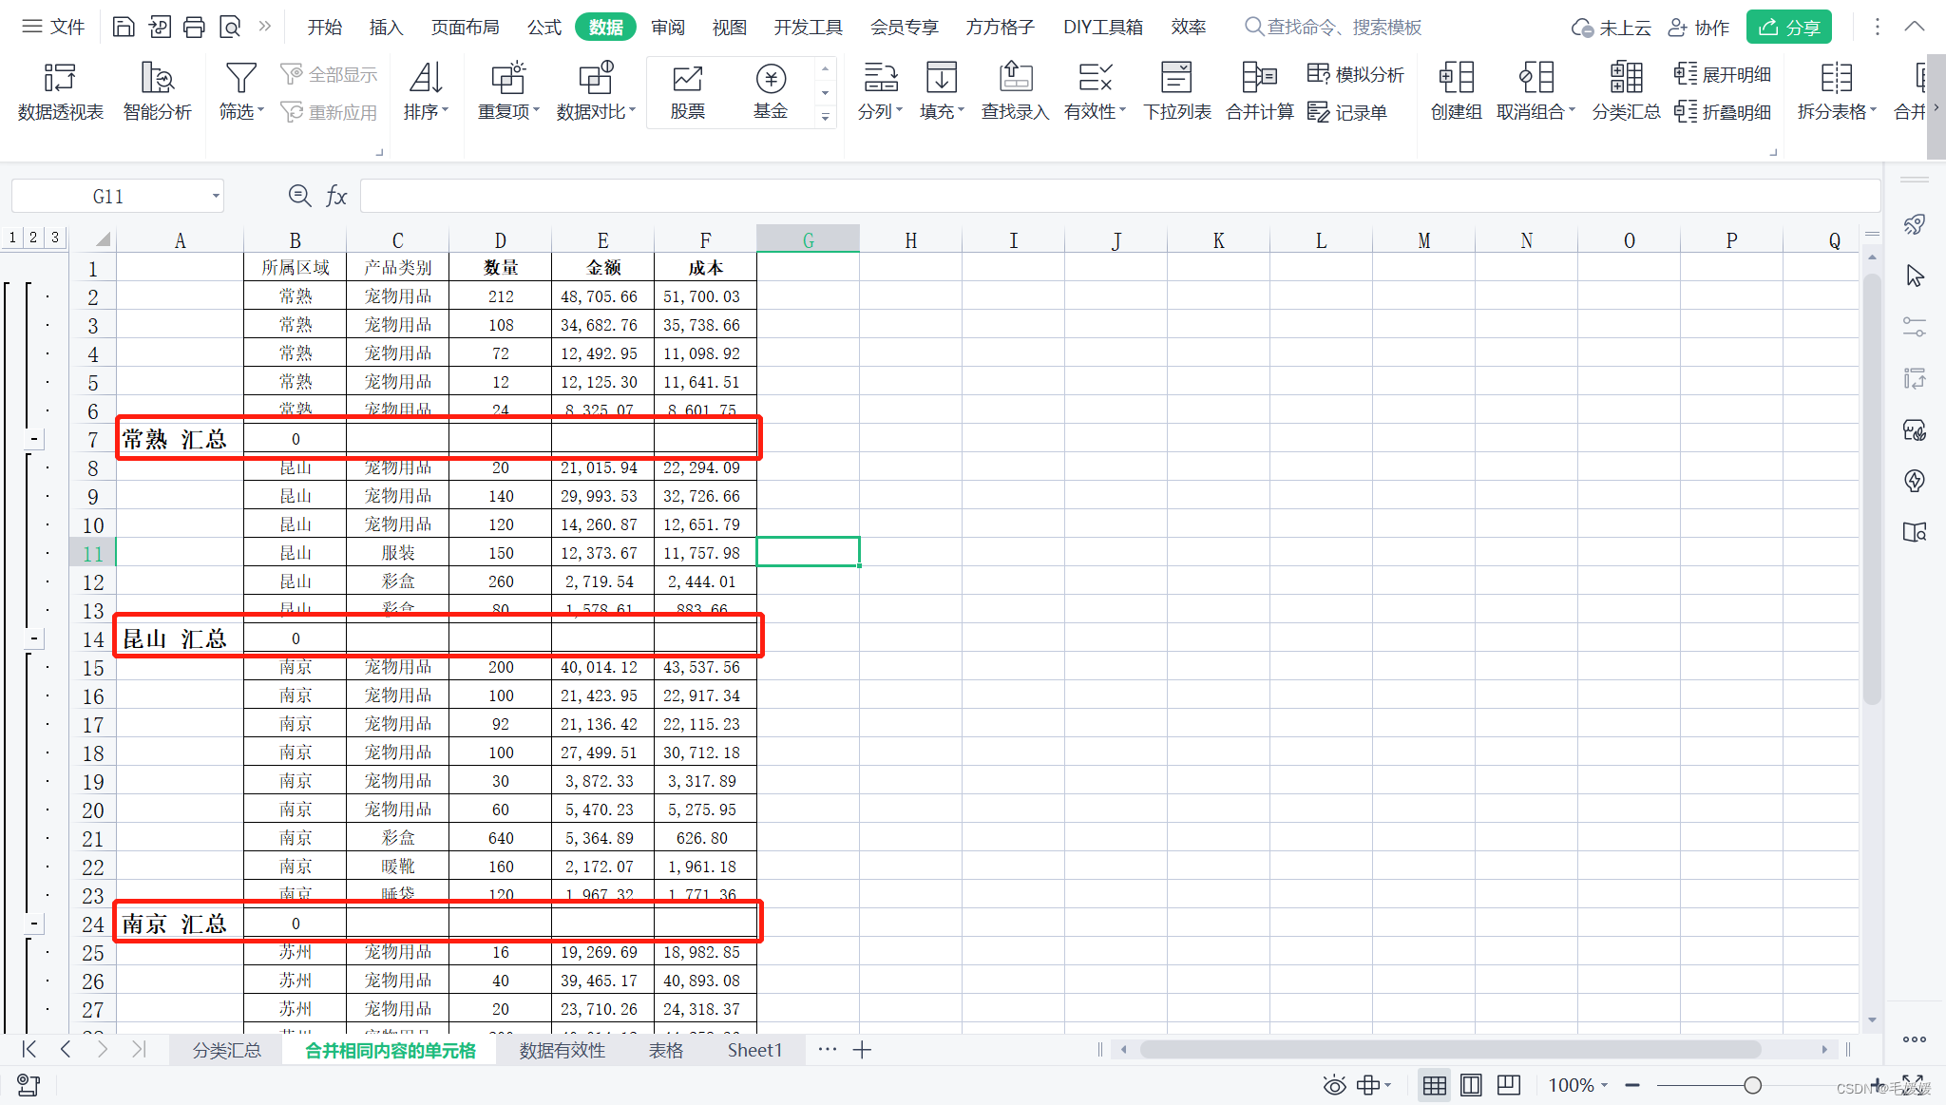The image size is (1946, 1105).
Task: Click the formula bar input field
Action: (1119, 196)
